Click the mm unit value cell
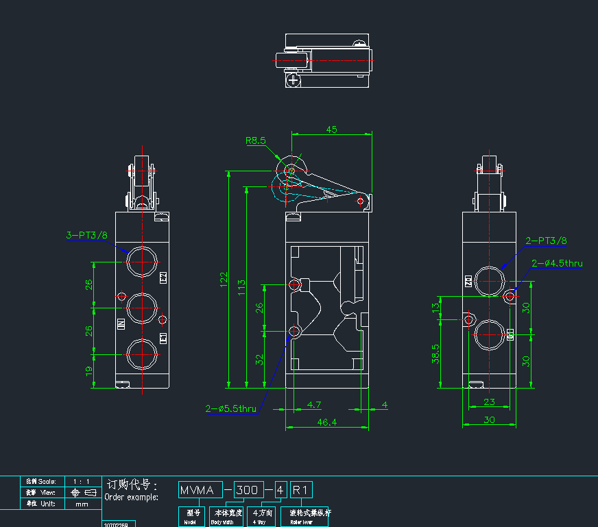 (82, 504)
